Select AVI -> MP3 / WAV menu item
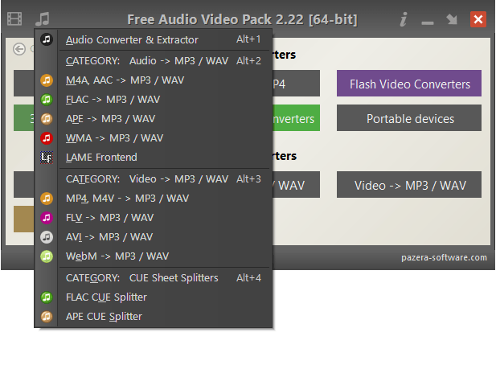The width and height of the screenshot is (496, 369). point(153,237)
